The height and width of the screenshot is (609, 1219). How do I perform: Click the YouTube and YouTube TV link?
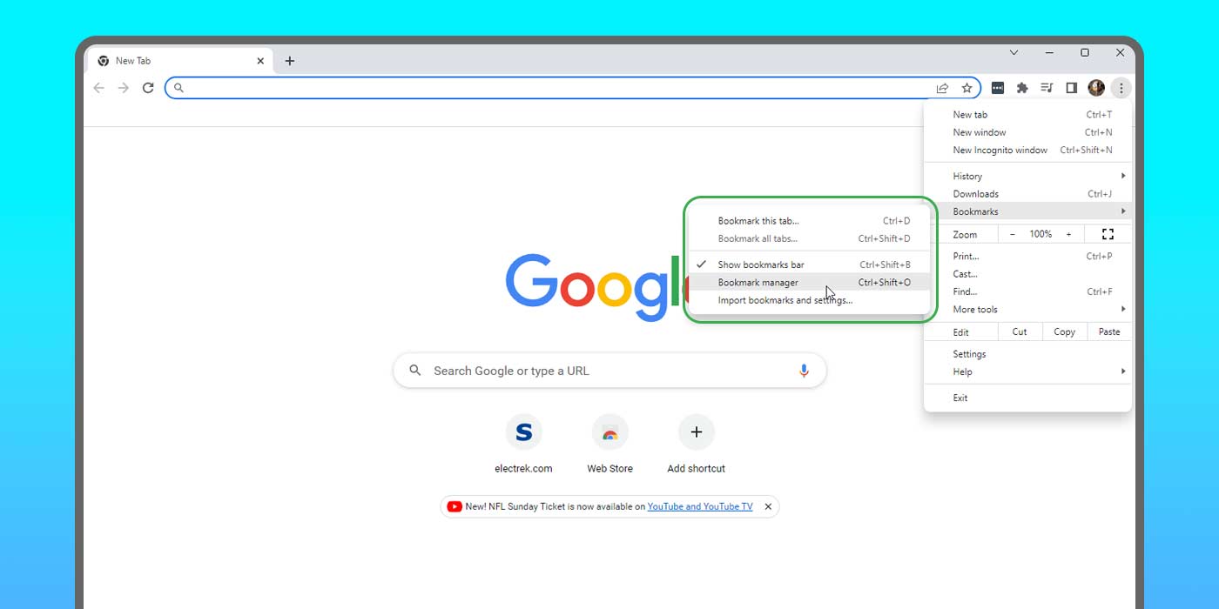(700, 506)
